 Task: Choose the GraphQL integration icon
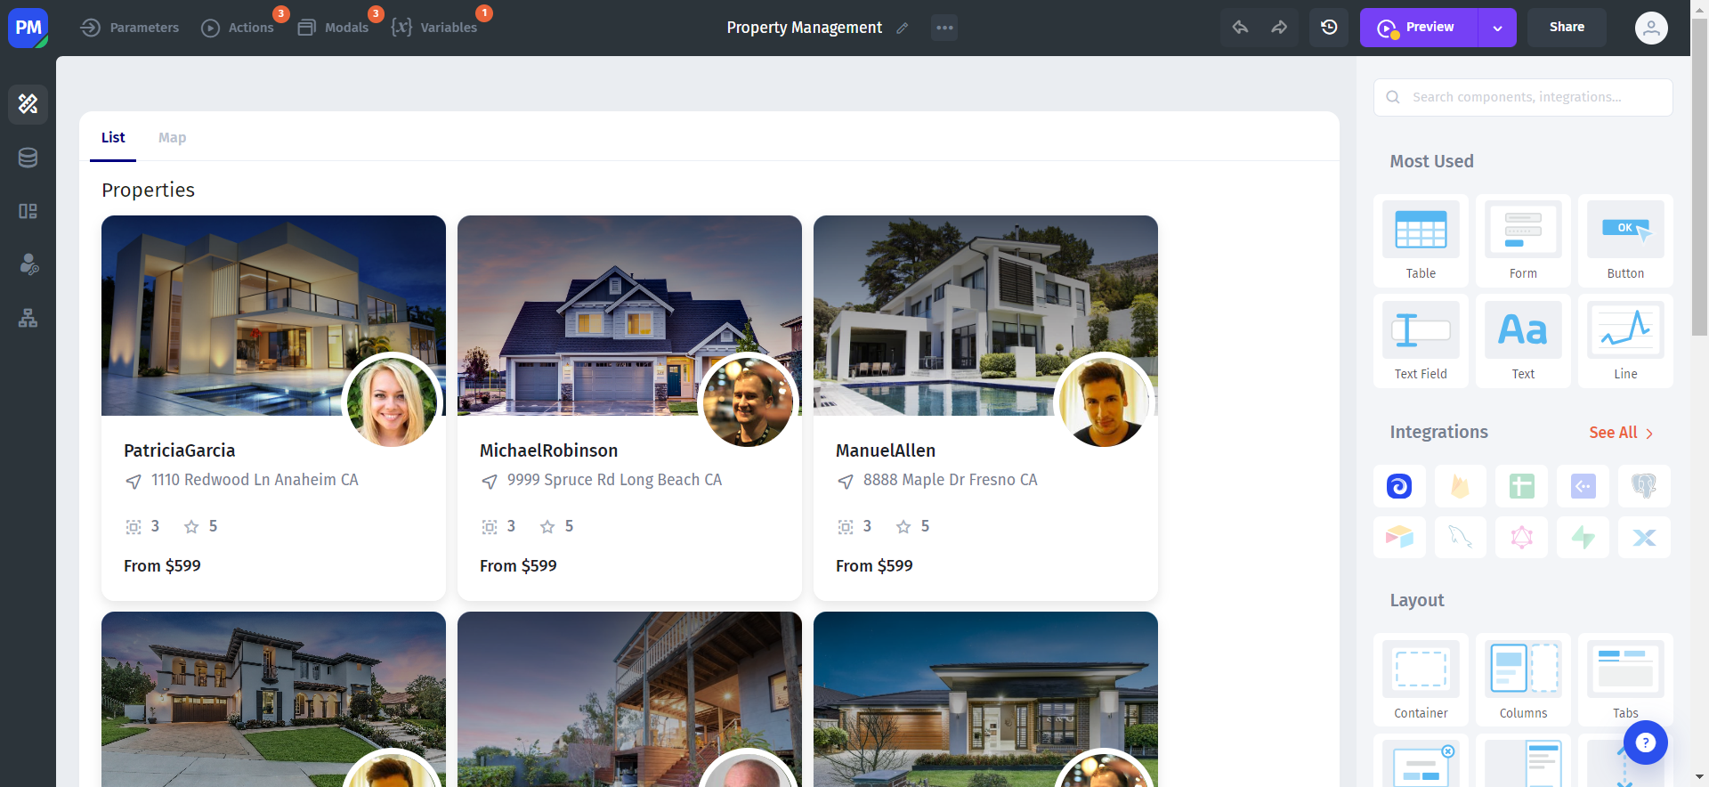[x=1522, y=537]
